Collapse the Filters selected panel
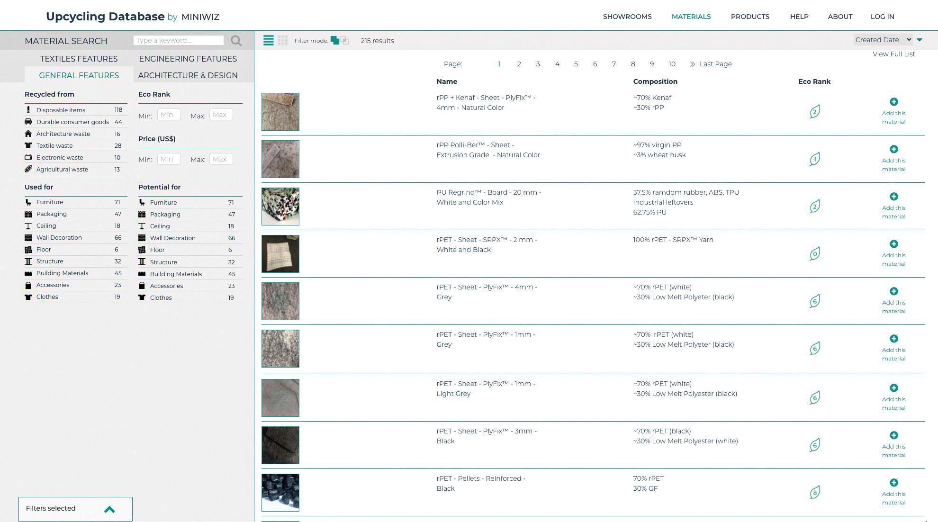This screenshot has width=938, height=522. pos(109,509)
